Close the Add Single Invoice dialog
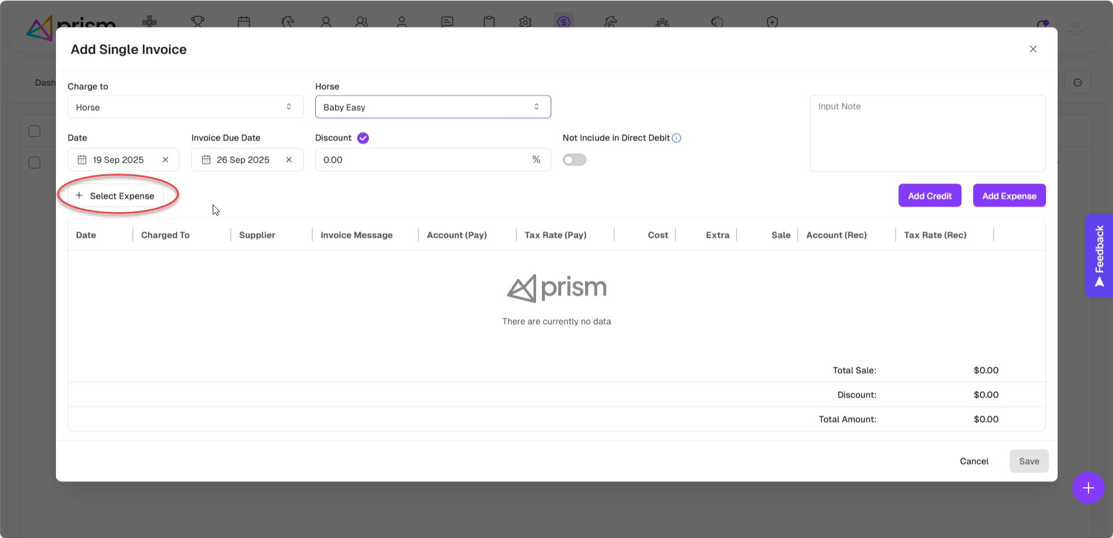Viewport: 1113px width, 538px height. click(1033, 49)
